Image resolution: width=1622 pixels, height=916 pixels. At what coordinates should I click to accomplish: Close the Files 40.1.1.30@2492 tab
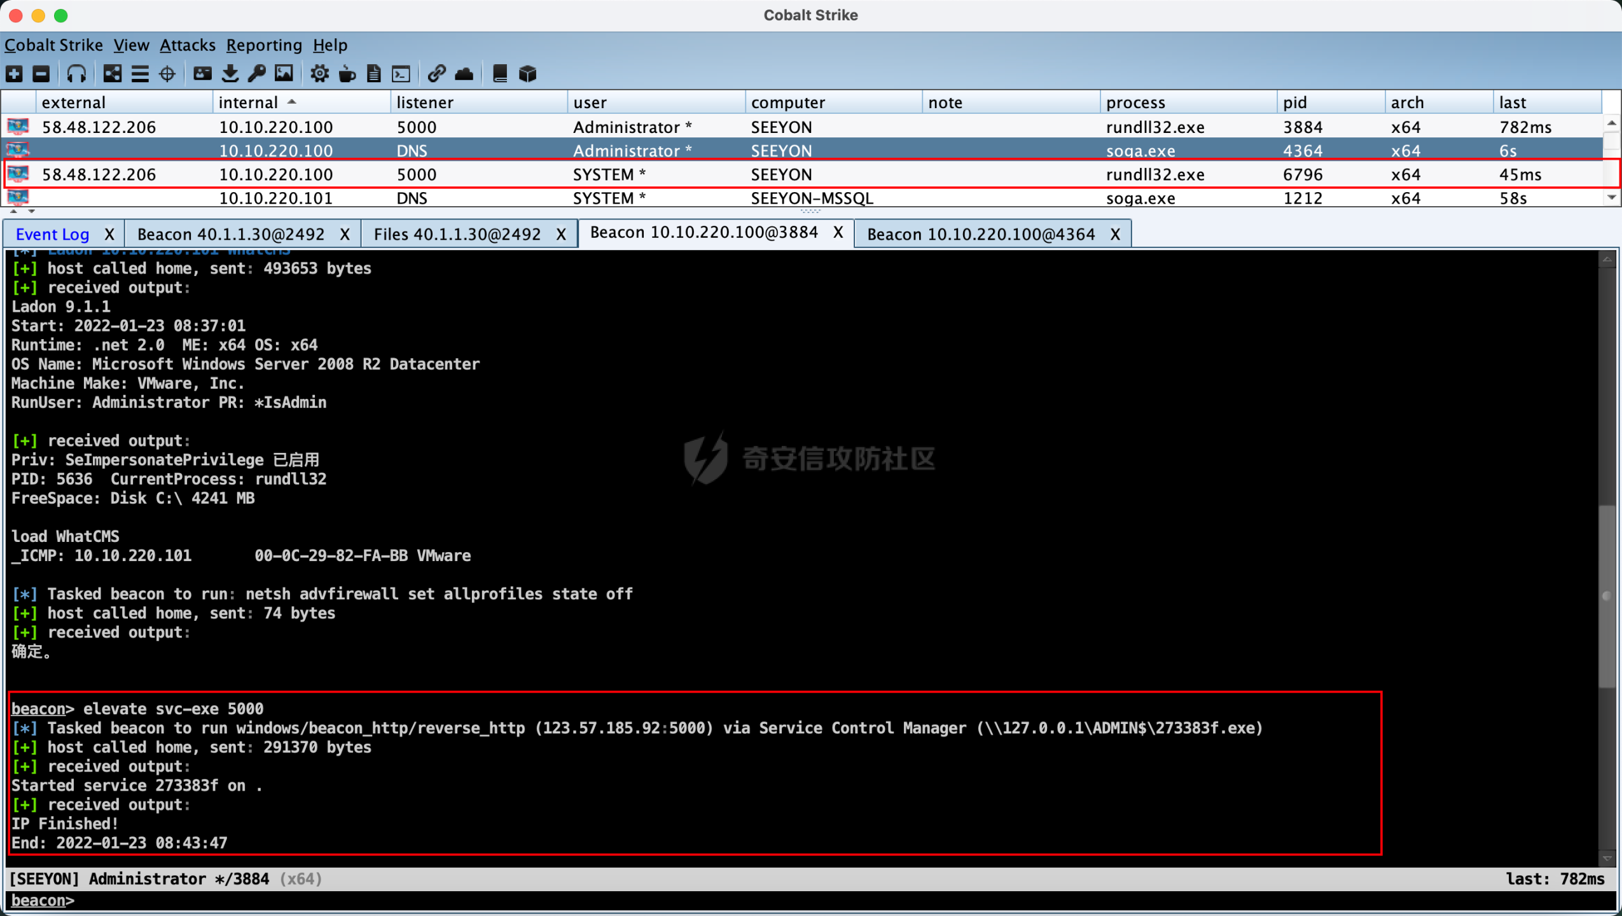coord(561,234)
